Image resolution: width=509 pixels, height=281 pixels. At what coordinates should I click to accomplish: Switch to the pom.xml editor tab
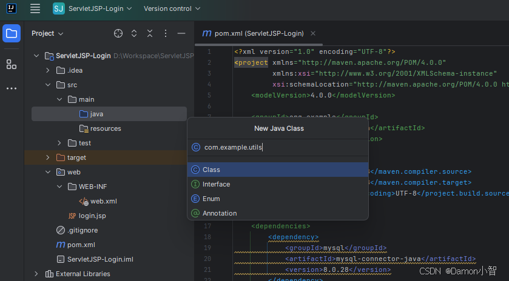pos(259,33)
